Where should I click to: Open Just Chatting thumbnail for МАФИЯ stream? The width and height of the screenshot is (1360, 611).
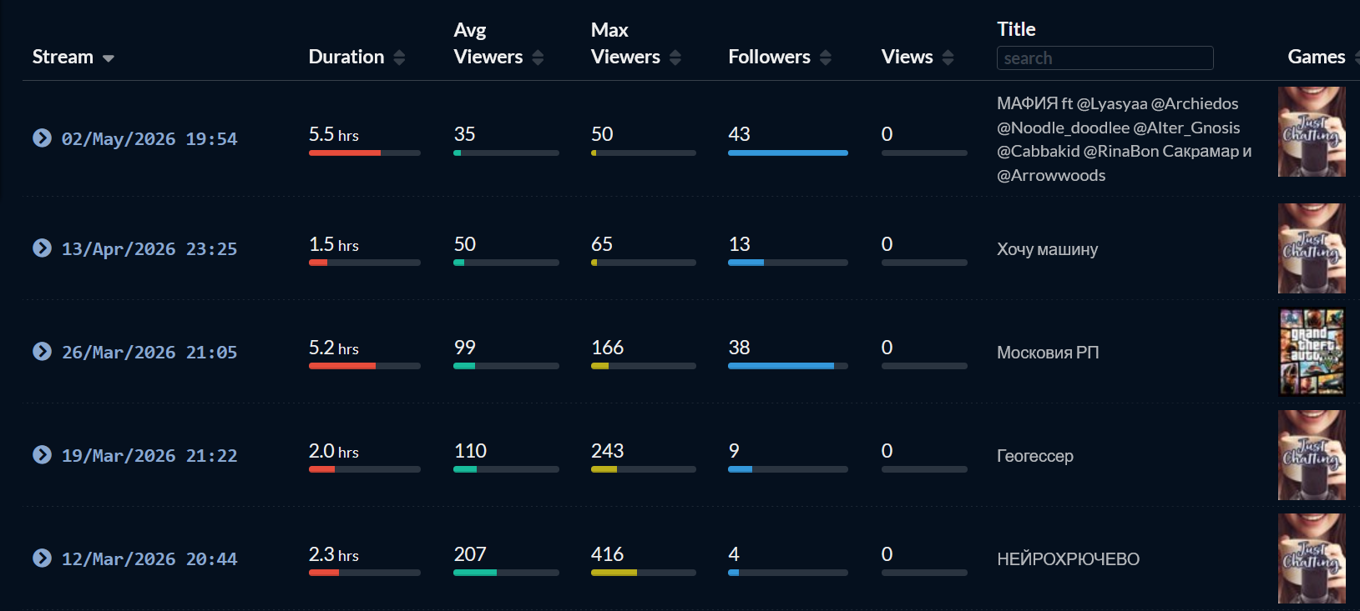1312,132
